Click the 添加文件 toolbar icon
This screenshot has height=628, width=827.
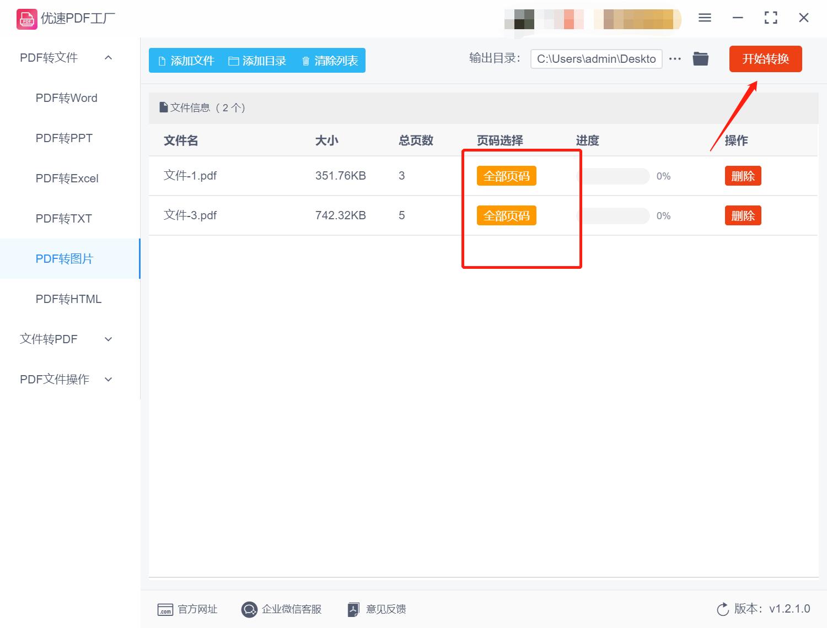(x=163, y=61)
